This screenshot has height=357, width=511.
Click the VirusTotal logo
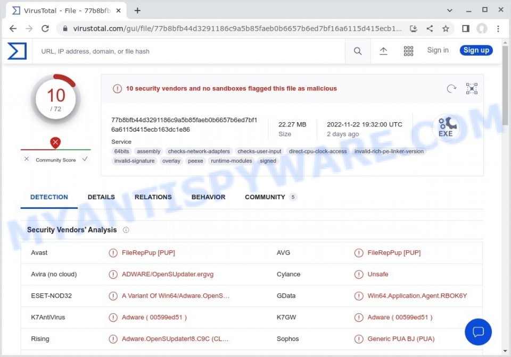16,50
